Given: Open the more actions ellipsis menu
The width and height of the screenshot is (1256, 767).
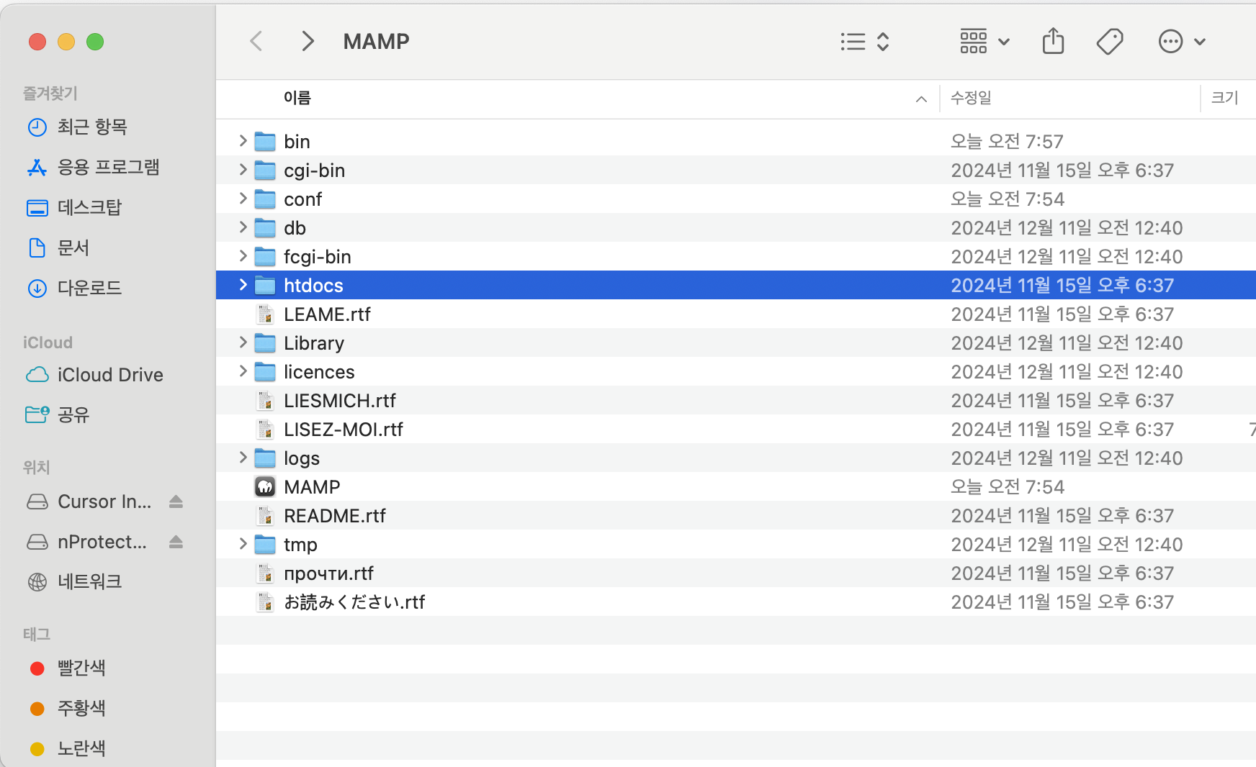Looking at the screenshot, I should point(1182,42).
